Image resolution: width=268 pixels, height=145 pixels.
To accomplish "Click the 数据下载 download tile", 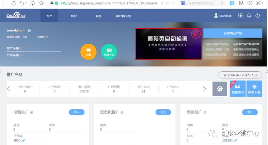I will coord(254,89).
